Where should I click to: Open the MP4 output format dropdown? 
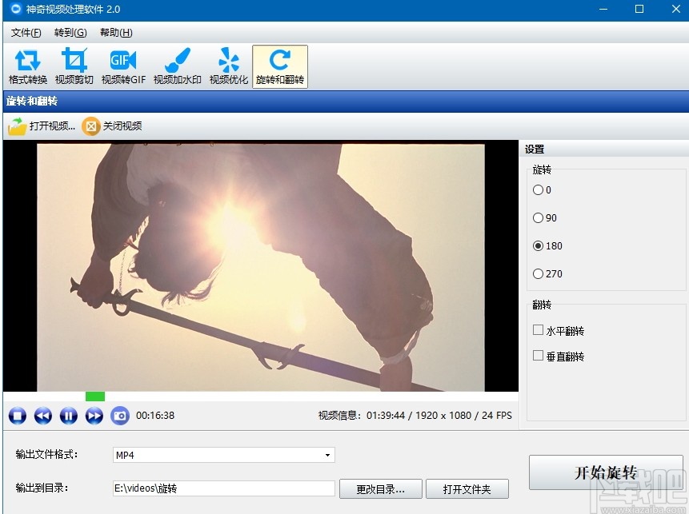(x=327, y=454)
